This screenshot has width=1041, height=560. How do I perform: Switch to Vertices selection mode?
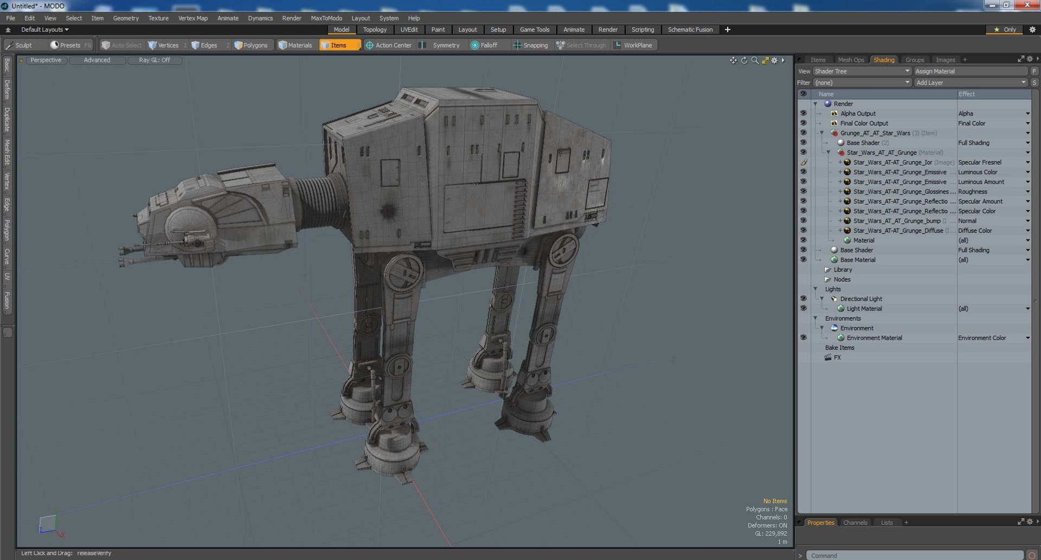click(163, 45)
